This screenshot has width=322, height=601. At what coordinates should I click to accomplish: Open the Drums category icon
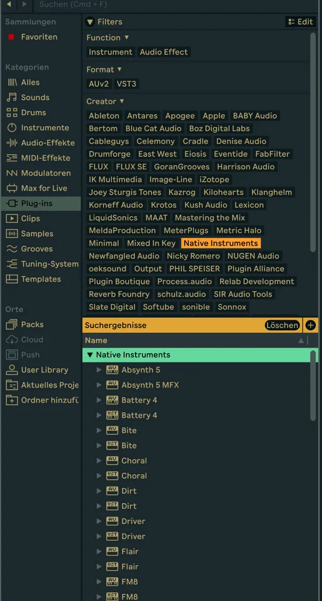(12, 113)
